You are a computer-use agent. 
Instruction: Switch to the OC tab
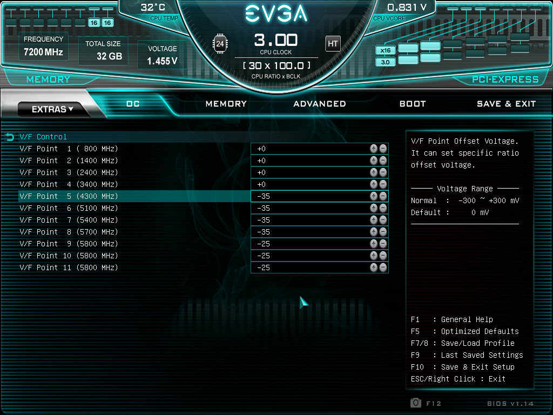(x=133, y=104)
